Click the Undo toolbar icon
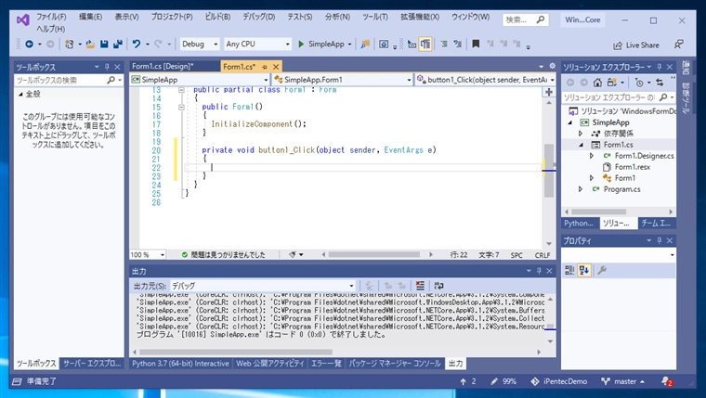 pos(137,44)
